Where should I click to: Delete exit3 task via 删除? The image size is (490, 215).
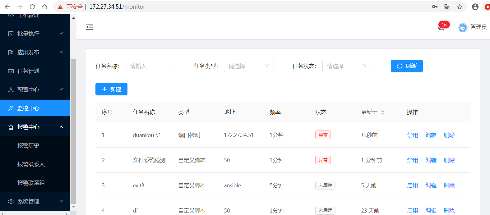pyautogui.click(x=449, y=185)
